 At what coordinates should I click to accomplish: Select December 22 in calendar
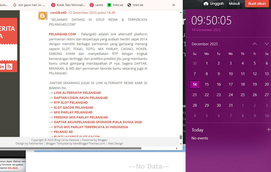point(207,95)
